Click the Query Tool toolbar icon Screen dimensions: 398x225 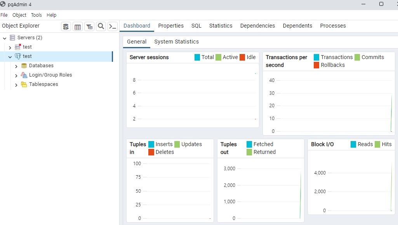tap(66, 26)
